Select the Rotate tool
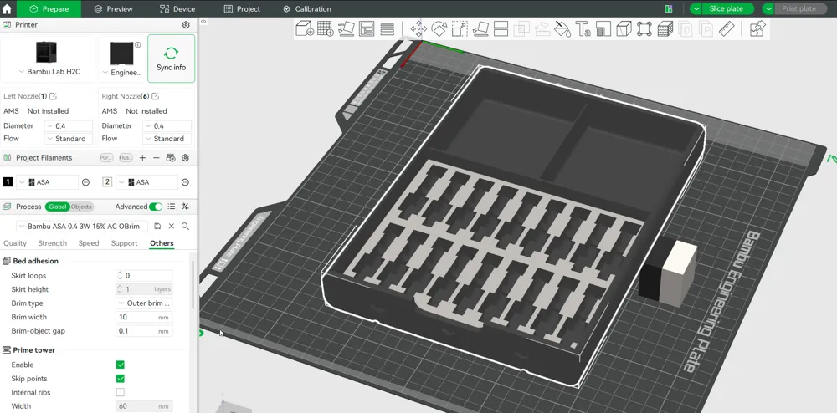837x413 pixels. point(439,28)
